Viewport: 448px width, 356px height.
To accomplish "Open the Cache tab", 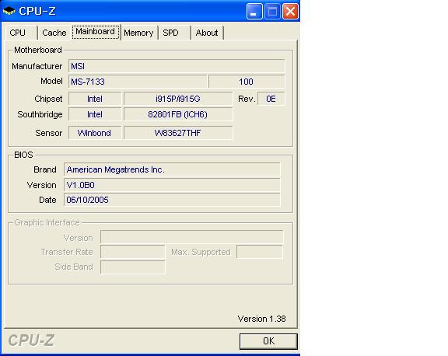I will tap(54, 33).
